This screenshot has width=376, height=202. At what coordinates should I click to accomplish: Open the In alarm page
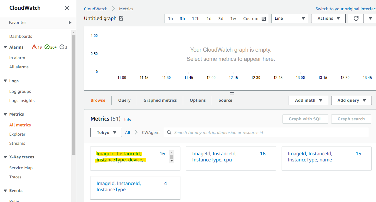[x=17, y=58]
